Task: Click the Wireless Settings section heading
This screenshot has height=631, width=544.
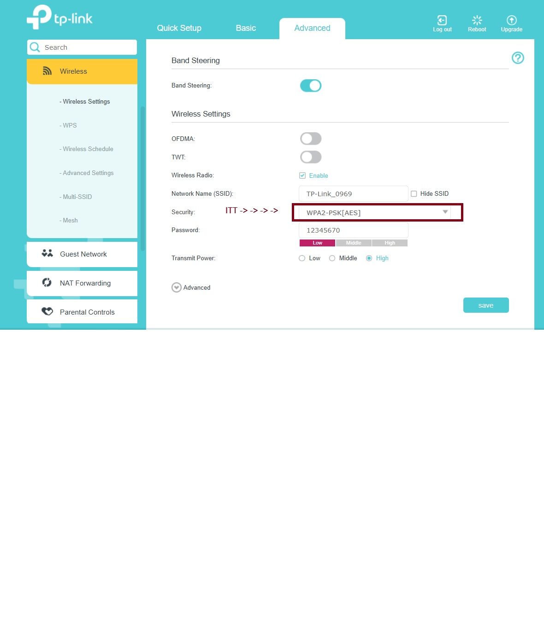Action: [x=201, y=114]
